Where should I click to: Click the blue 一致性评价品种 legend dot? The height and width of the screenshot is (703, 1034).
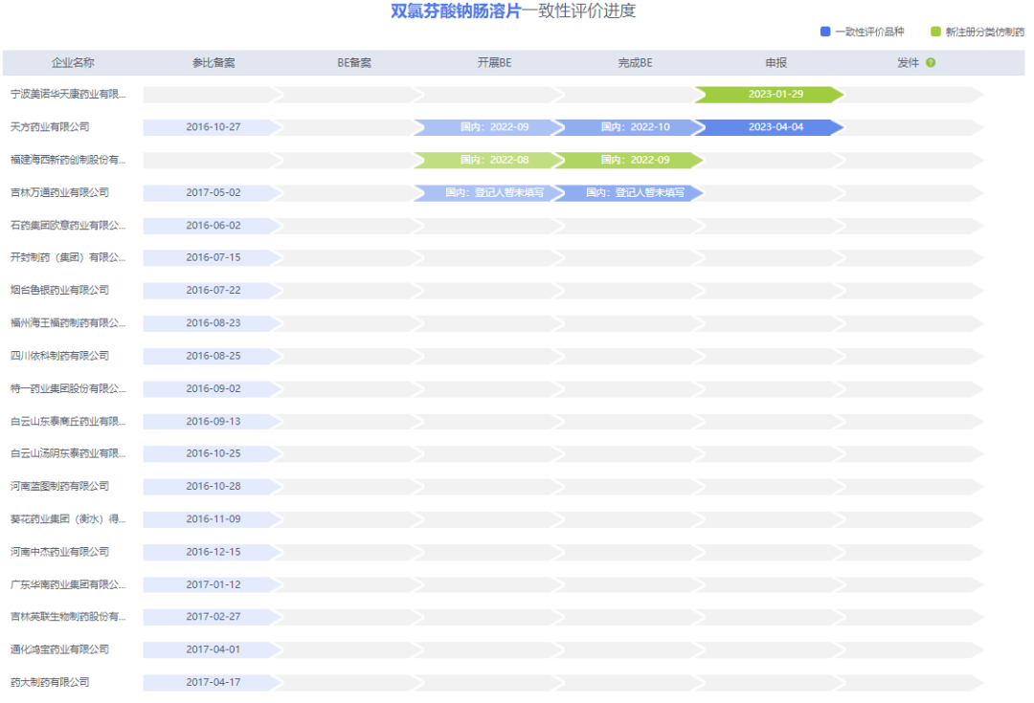tap(825, 32)
